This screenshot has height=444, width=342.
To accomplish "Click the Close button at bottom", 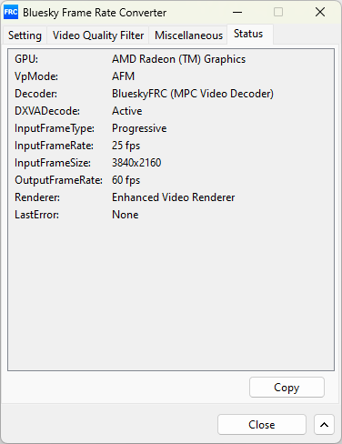I will click(x=262, y=425).
